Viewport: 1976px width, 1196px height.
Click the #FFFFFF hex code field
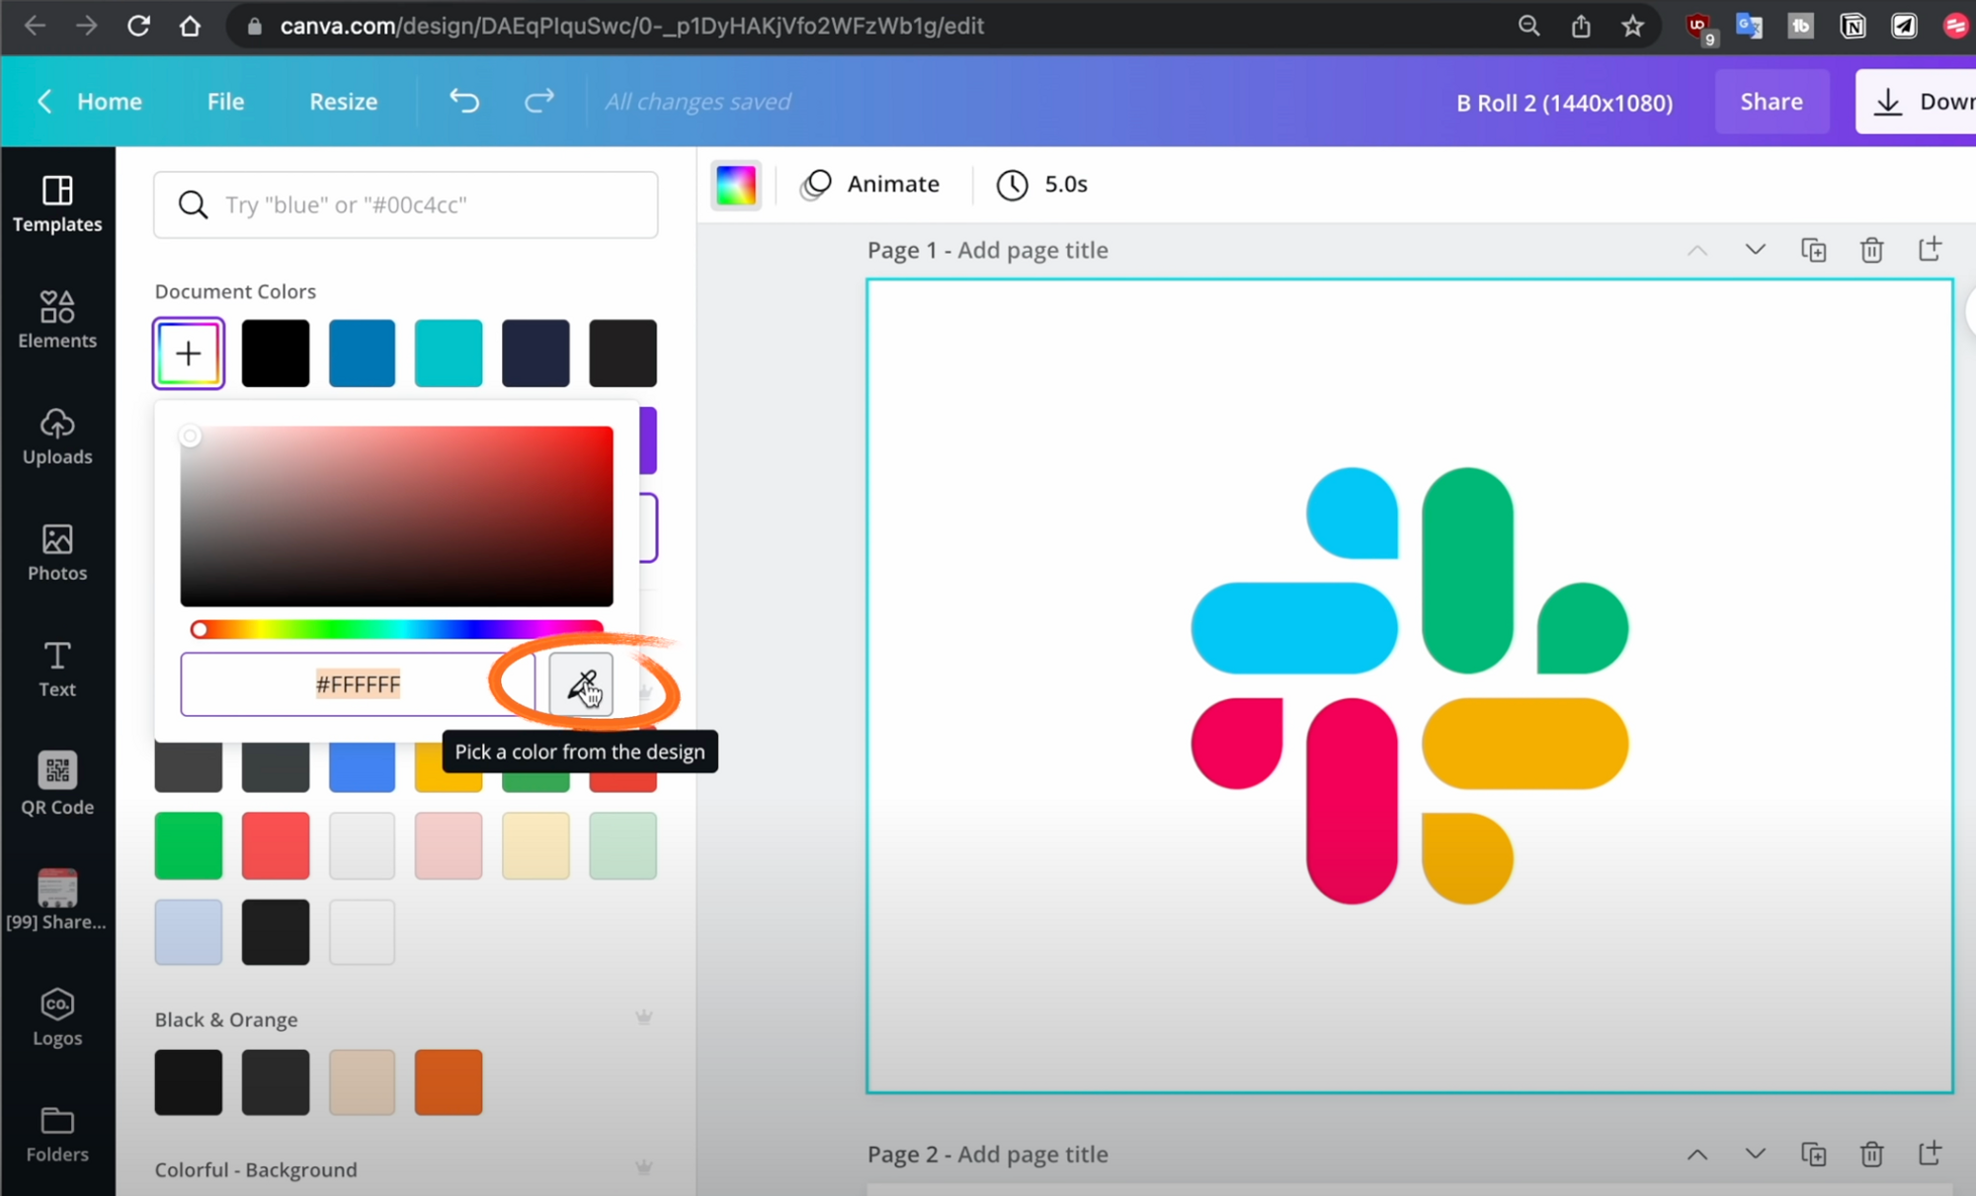point(358,684)
